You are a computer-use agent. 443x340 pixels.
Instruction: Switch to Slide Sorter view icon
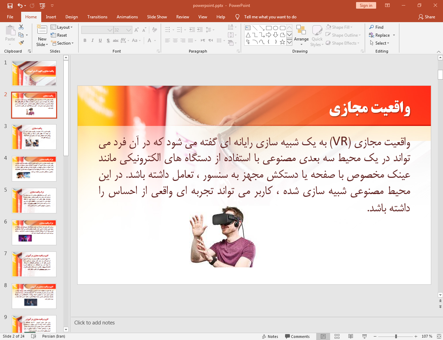pyautogui.click(x=337, y=336)
